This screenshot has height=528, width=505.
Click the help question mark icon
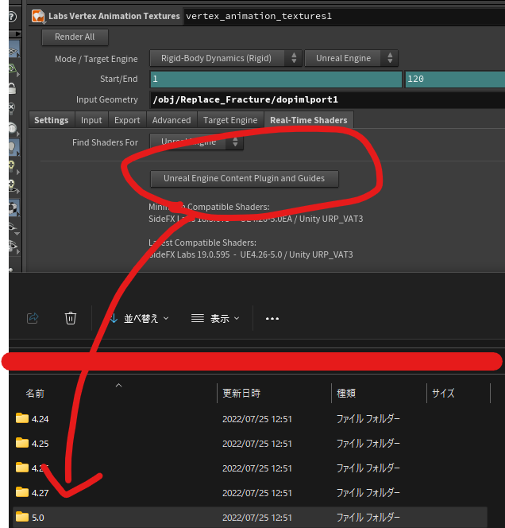tap(12, 17)
